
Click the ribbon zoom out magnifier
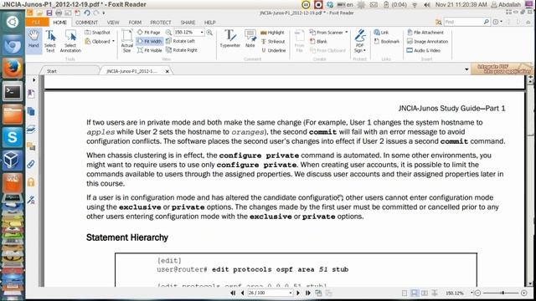168,33
